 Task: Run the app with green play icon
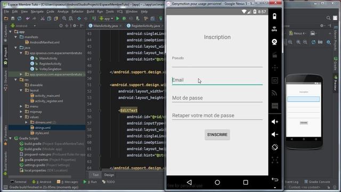[x=117, y=19]
